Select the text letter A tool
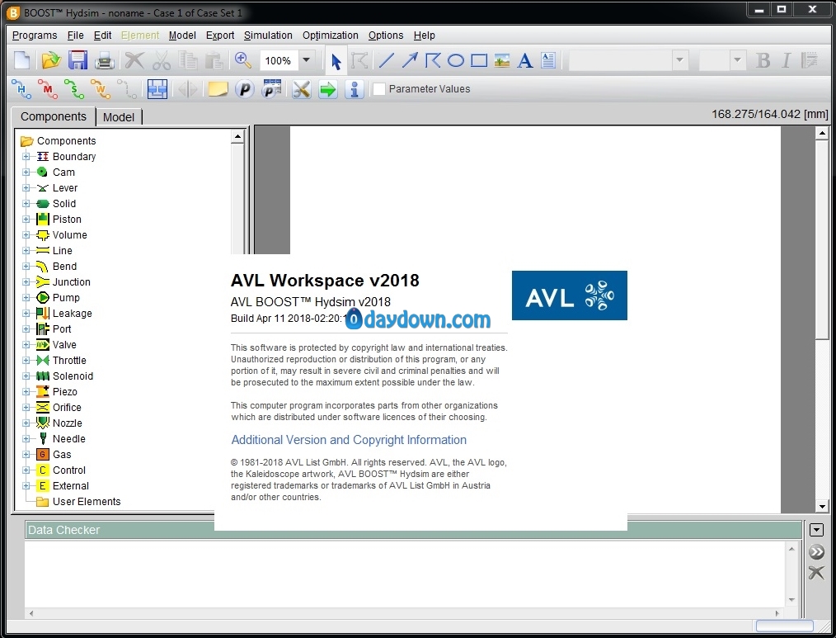This screenshot has width=836, height=638. [525, 60]
